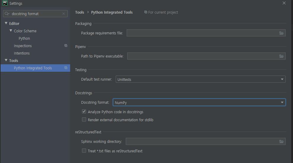Enable Render external documentation for stdlib
Screen dimensions: 293x163
(x=84, y=120)
